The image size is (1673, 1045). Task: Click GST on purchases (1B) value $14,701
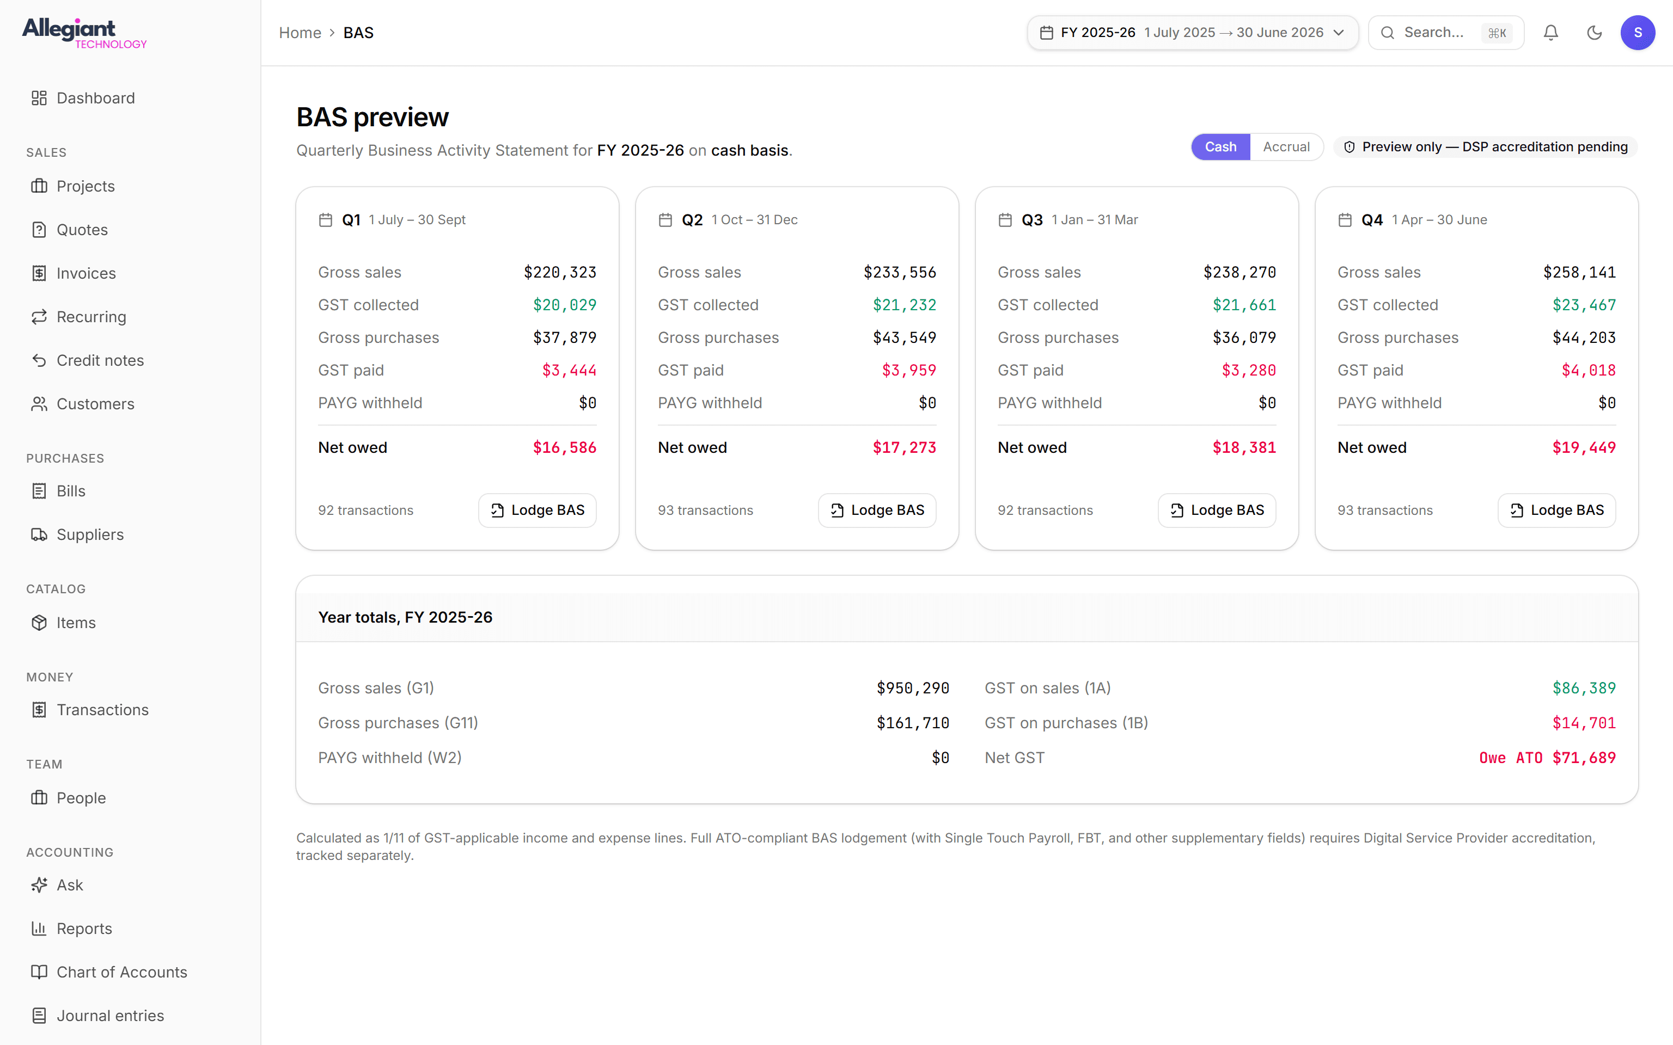coord(1584,723)
